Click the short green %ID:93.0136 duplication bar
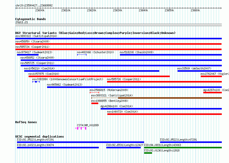Screen dimensions: 229x163 (148, 153)
